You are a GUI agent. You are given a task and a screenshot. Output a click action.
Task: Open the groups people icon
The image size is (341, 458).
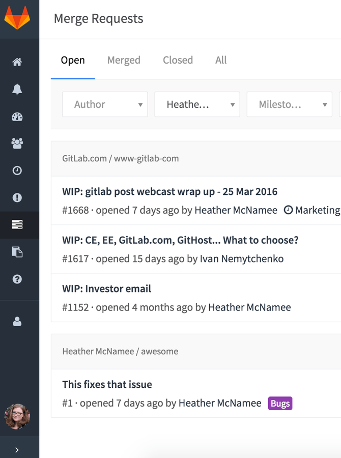tap(17, 143)
